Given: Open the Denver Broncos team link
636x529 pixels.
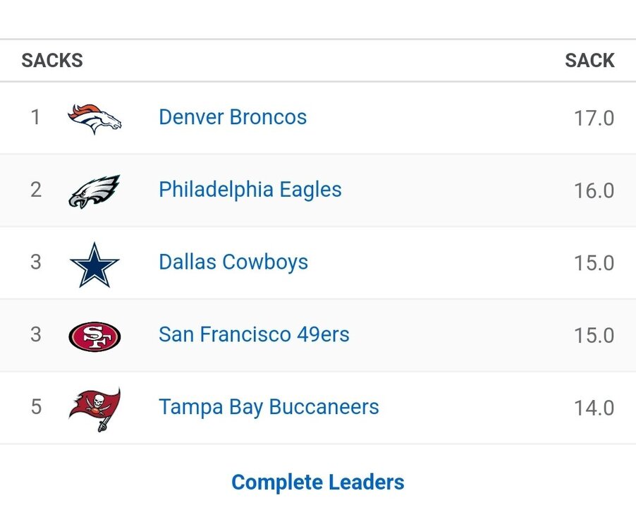Looking at the screenshot, I should pyautogui.click(x=233, y=117).
